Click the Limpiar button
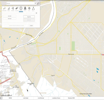The image size is (104, 100). click(31, 25)
